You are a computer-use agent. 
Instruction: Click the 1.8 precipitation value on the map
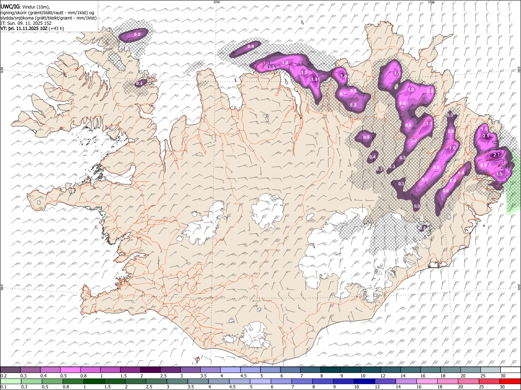tap(343, 76)
